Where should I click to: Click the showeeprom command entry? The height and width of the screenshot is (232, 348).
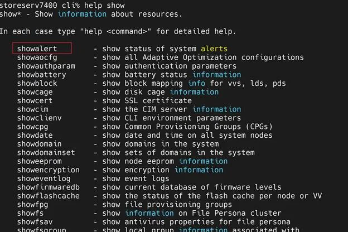(x=39, y=161)
